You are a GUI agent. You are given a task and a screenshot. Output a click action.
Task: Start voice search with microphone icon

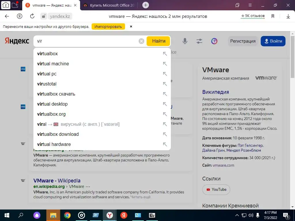[185, 41]
